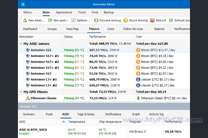Switch to the Groups view tab

click(52, 29)
